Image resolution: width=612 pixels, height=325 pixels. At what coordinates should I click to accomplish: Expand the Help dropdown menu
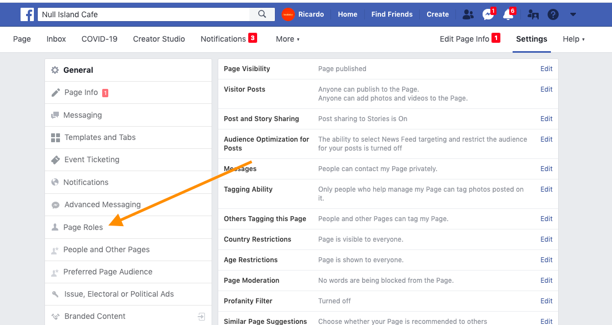click(574, 39)
